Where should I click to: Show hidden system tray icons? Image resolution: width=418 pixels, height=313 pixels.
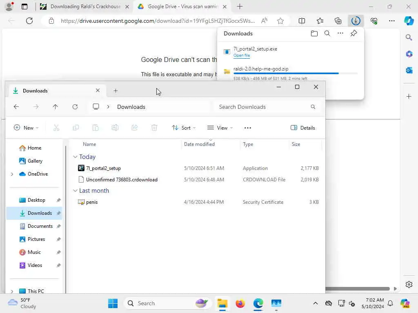pyautogui.click(x=316, y=303)
